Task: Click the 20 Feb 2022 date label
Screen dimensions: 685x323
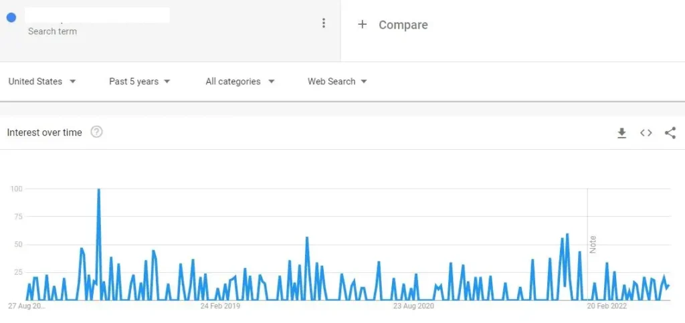Action: coord(607,306)
